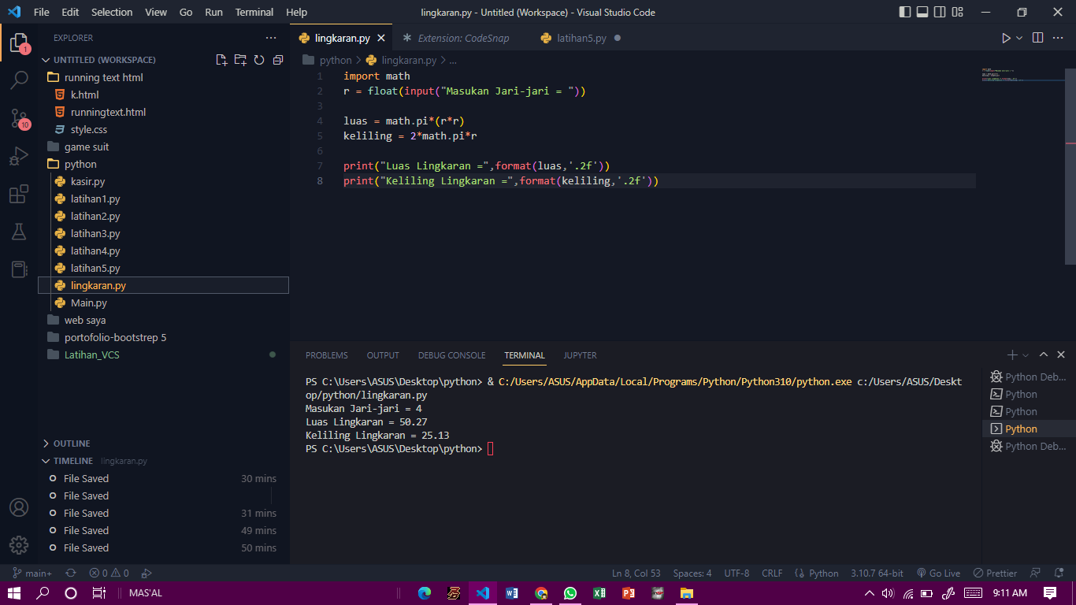This screenshot has height=605, width=1076.
Task: Maximize the panel with the chevron icon
Action: coord(1043,354)
